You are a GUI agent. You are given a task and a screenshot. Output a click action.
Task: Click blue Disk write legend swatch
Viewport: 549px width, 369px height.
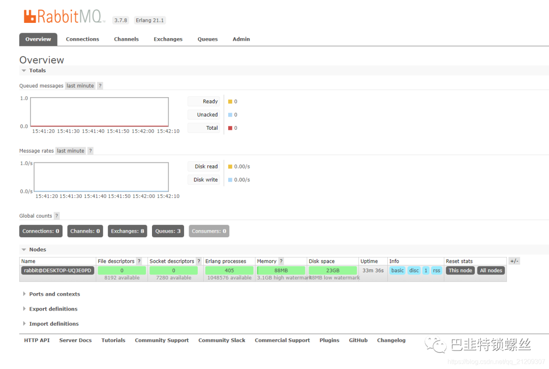point(230,180)
